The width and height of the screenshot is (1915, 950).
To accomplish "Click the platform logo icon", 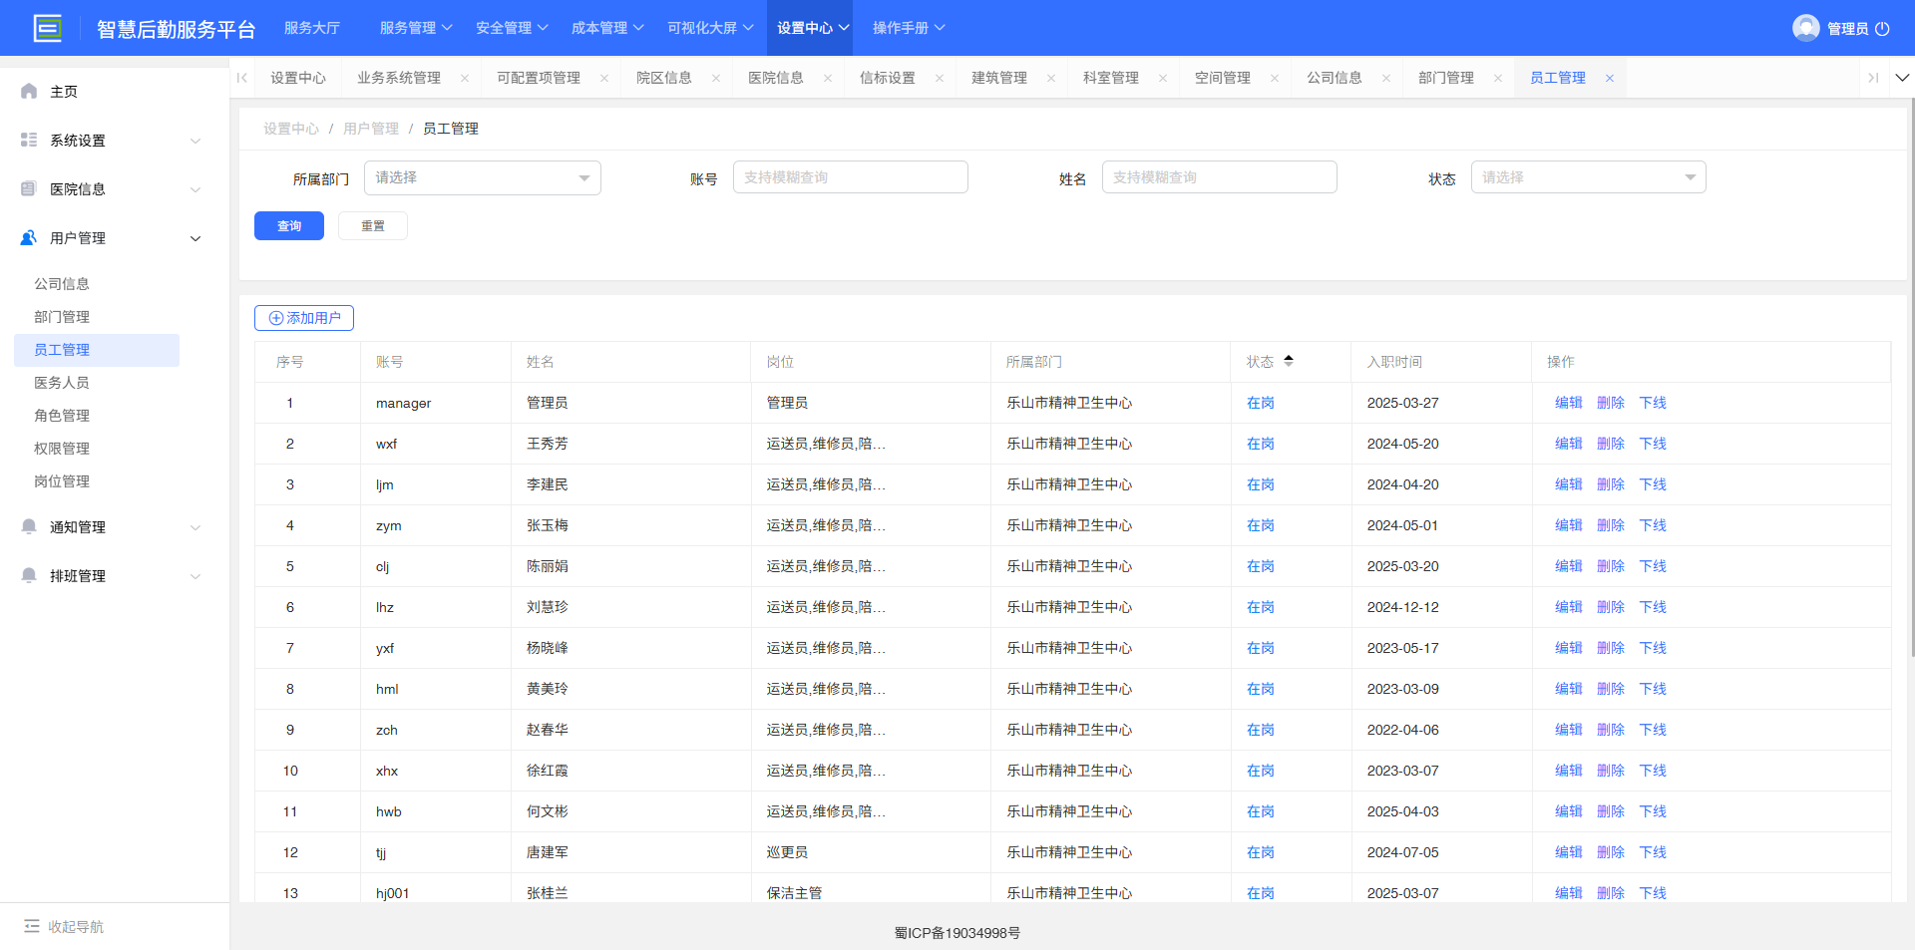I will point(47,28).
